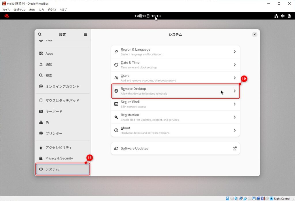Screen dimensions: 295x201
Task: Open the デバイス menu
Action: tap(52, 9)
